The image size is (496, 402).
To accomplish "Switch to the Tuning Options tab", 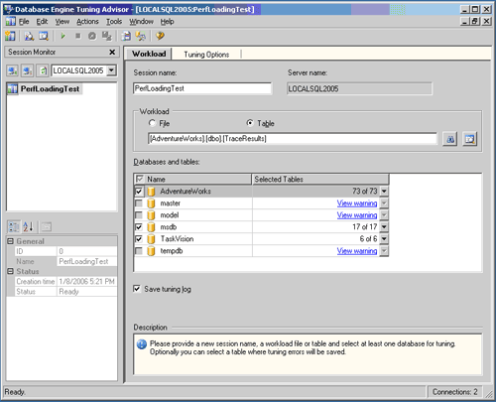I will 206,55.
